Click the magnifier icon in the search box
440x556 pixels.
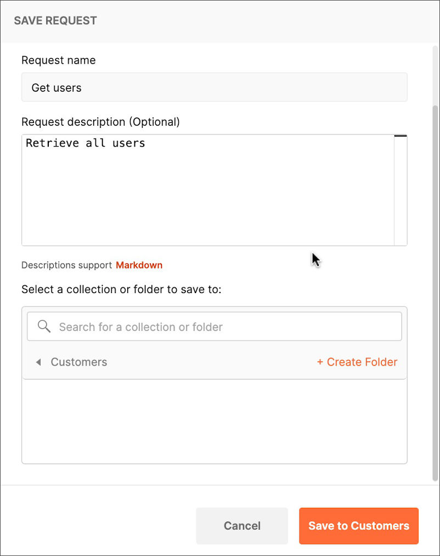44,327
